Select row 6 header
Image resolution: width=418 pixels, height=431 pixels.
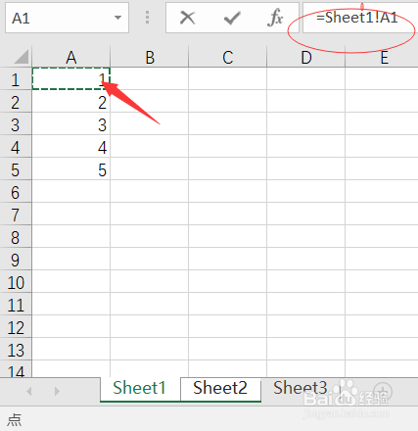(x=16, y=192)
